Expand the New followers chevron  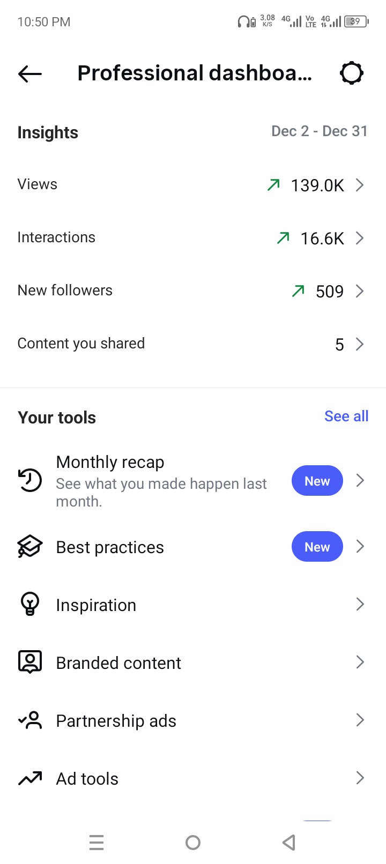point(360,291)
